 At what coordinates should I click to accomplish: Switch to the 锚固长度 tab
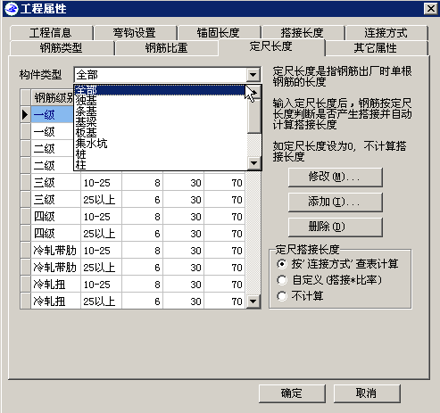pyautogui.click(x=218, y=33)
